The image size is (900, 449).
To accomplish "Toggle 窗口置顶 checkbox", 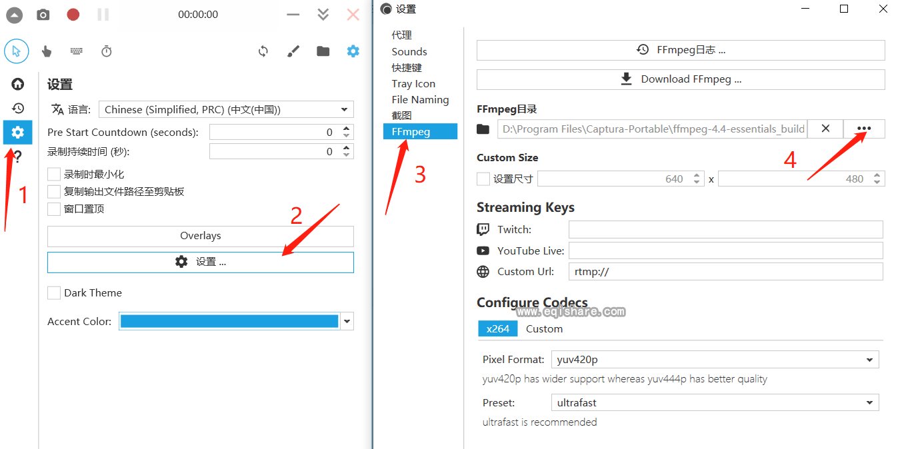I will pos(54,209).
